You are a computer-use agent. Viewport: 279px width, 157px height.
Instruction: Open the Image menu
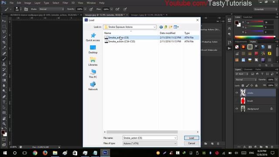pyautogui.click(x=27, y=3)
